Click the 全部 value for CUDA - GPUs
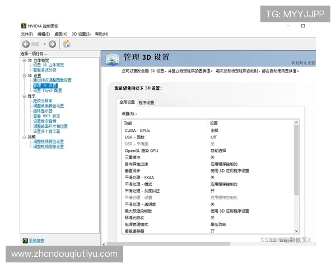This screenshot has height=268, width=336. coord(214,130)
